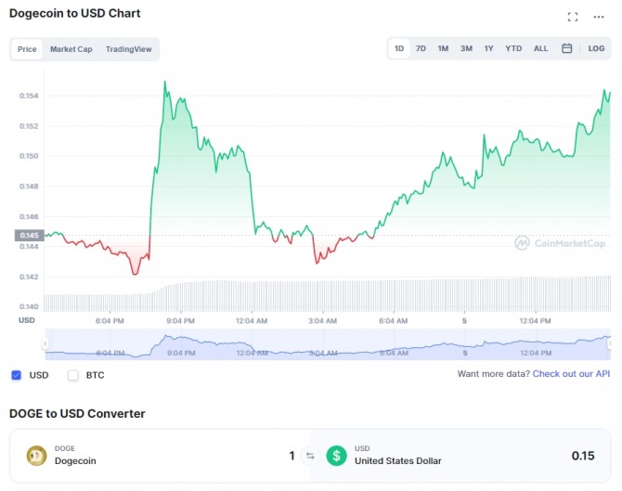Open the three-dots more options menu
The width and height of the screenshot is (622, 491).
point(599,17)
